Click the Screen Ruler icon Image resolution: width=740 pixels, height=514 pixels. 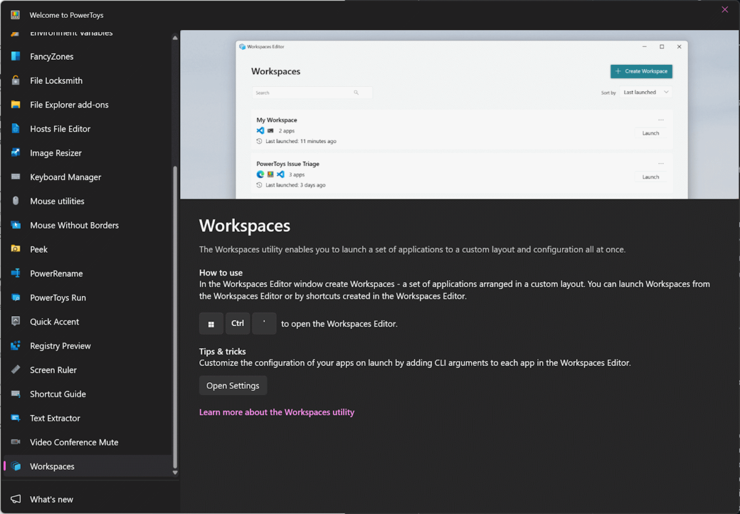point(16,369)
